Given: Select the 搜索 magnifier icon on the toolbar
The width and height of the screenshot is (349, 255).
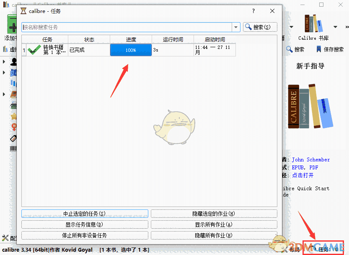Looking at the screenshot, I should [x=290, y=49].
